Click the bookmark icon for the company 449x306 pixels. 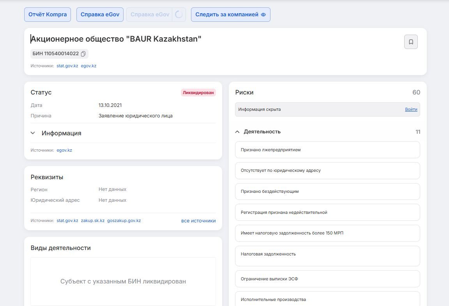tap(411, 42)
